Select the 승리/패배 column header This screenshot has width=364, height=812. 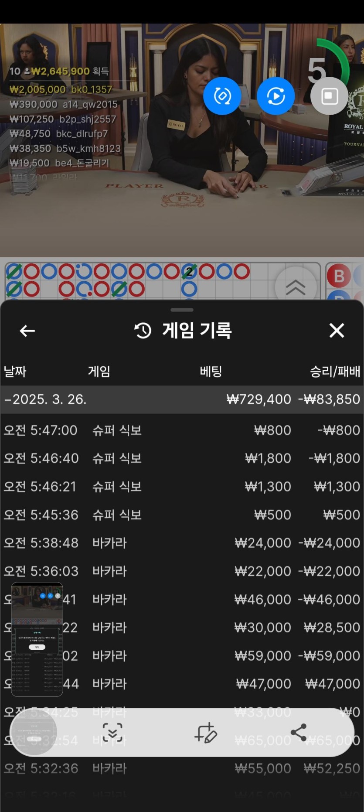point(335,372)
